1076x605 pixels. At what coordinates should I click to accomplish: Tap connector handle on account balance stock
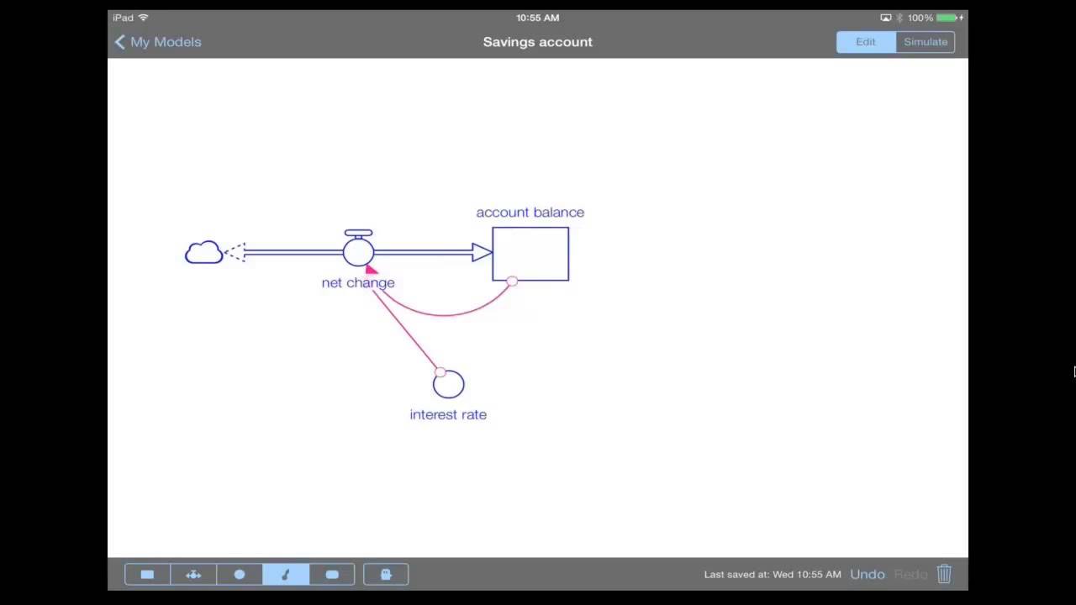pyautogui.click(x=512, y=281)
